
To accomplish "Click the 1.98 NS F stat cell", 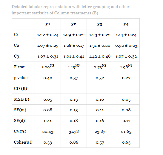I will coord(126,67).
